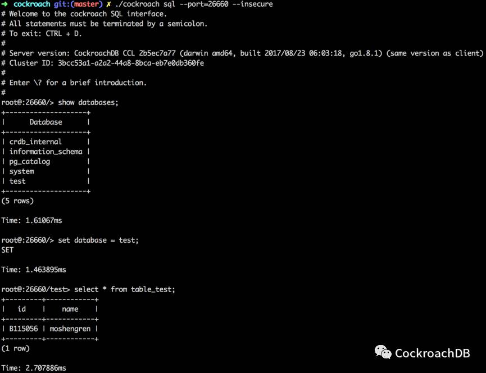The image size is (486, 373).
Task: Click the "root@:26660/test>" prompt
Action: [x=35, y=289]
